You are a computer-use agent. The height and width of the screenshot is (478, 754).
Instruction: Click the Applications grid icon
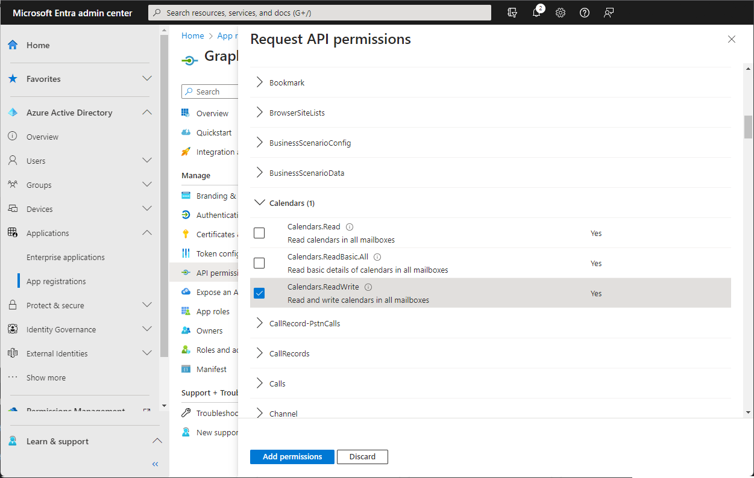point(13,233)
